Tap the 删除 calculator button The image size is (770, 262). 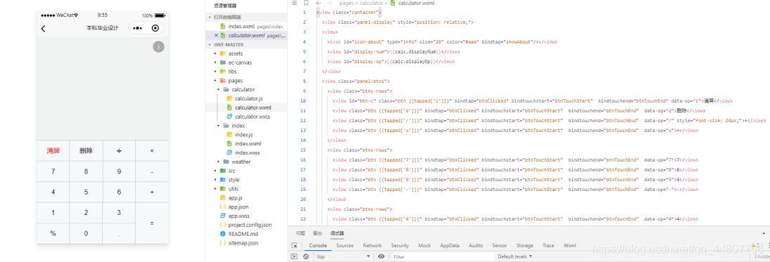[86, 151]
